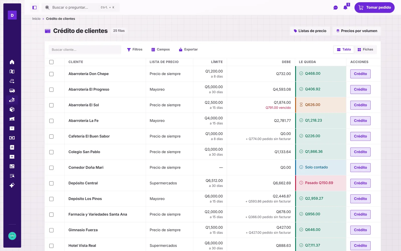Click the user avatar at sidebar bottom

point(12,236)
